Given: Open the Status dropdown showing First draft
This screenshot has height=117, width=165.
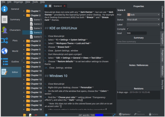Looking at the screenshot, I should coord(143,20).
